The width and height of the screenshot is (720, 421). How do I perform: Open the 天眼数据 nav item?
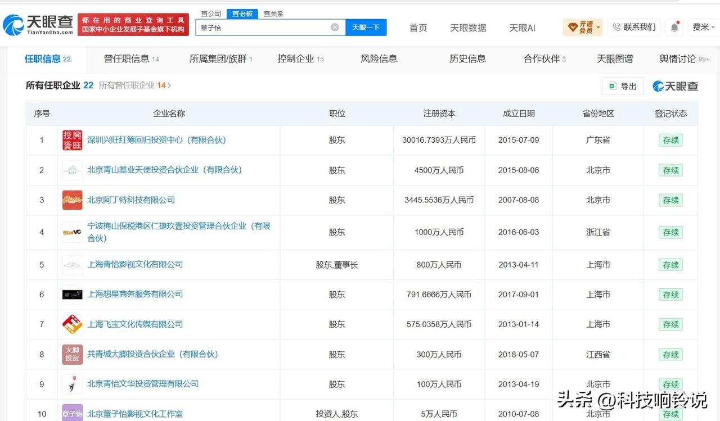point(468,28)
